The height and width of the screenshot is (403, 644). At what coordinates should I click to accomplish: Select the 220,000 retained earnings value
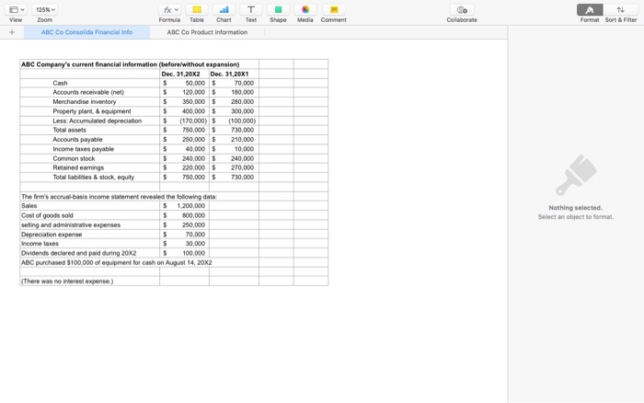tap(184, 167)
